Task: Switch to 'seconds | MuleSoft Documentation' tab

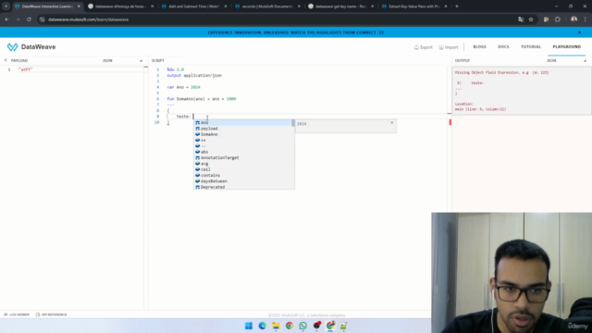Action: pos(267,6)
